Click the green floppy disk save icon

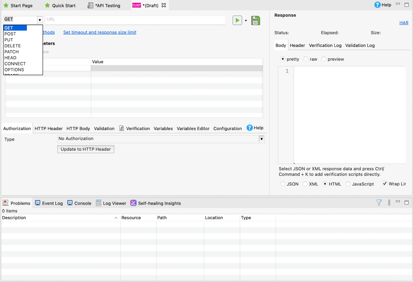point(256,20)
